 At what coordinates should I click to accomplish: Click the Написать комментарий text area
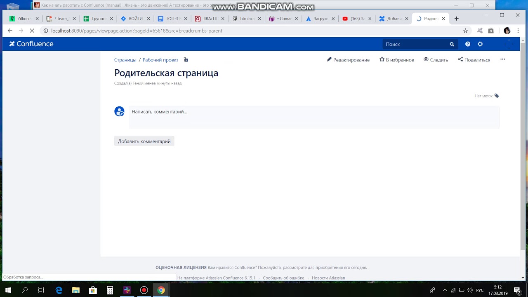tap(314, 117)
